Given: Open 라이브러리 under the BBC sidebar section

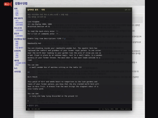Looking at the screenshot, I should coord(19,23).
